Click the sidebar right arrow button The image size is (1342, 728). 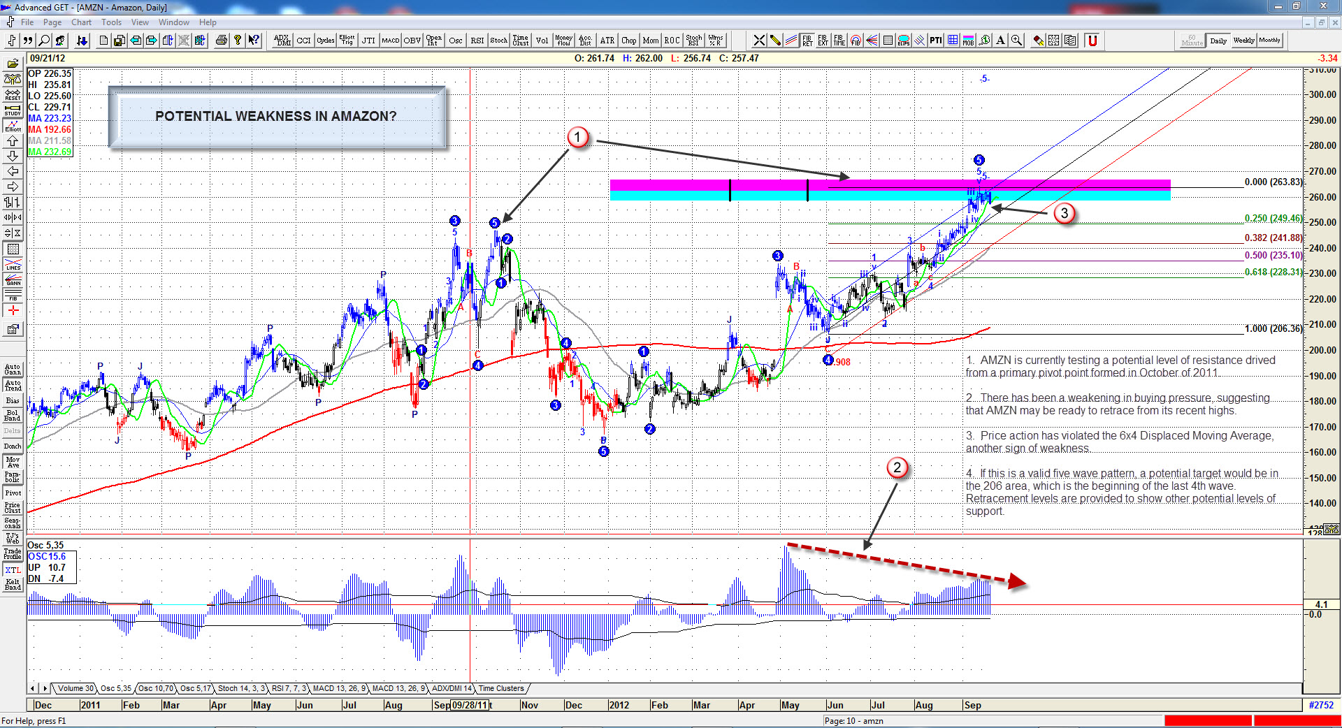[x=13, y=187]
